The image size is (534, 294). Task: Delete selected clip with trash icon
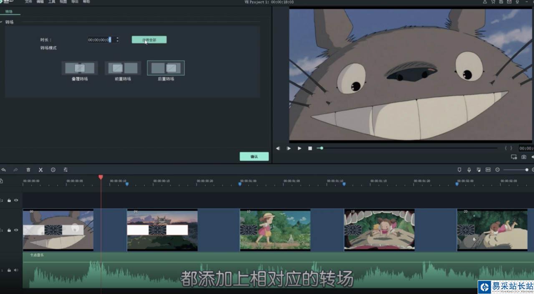pos(28,170)
